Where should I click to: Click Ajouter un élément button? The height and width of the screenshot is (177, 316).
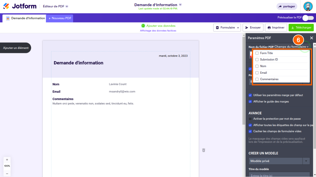[x=16, y=48]
